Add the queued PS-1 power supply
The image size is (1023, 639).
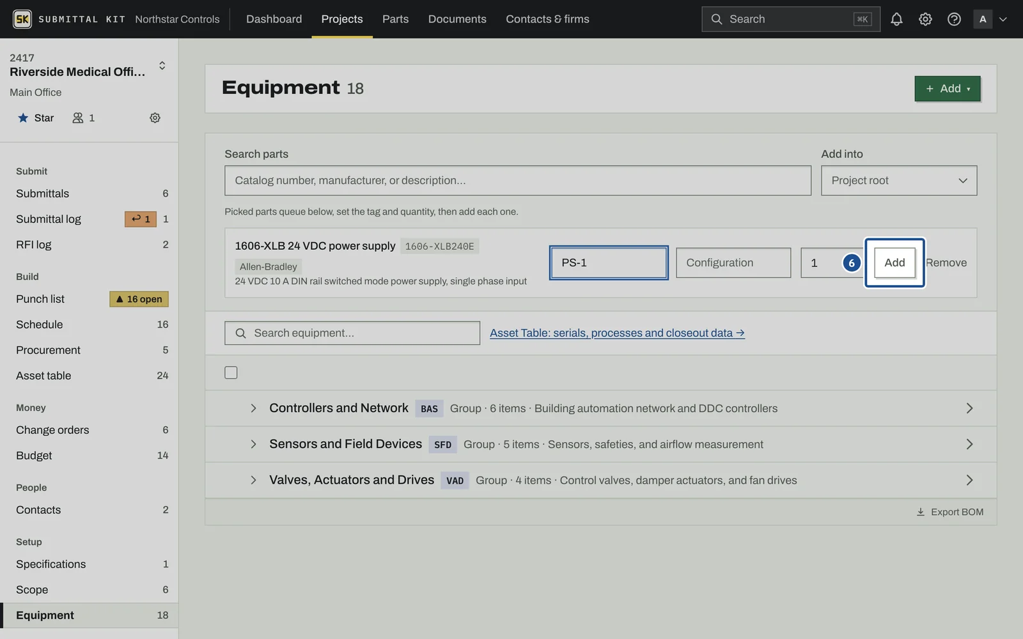click(894, 263)
